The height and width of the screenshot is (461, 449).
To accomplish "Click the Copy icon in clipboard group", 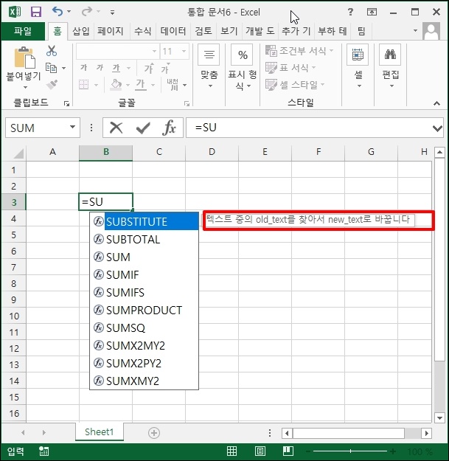I will (52, 68).
